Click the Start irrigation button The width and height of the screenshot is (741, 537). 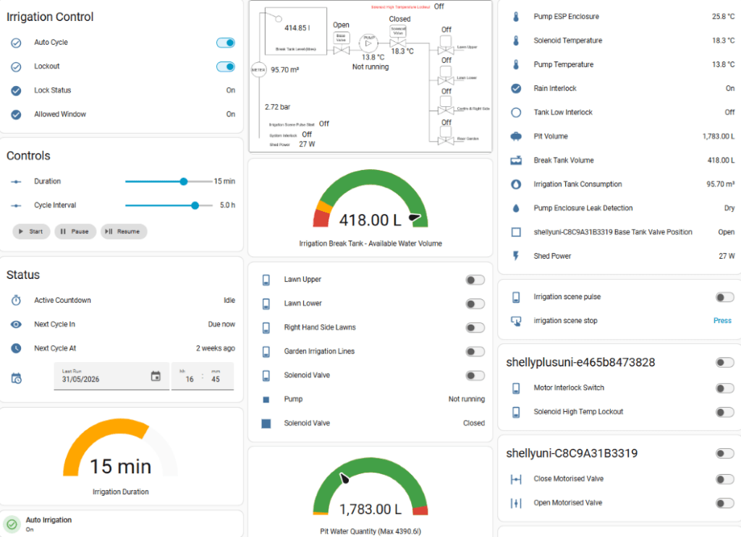31,231
